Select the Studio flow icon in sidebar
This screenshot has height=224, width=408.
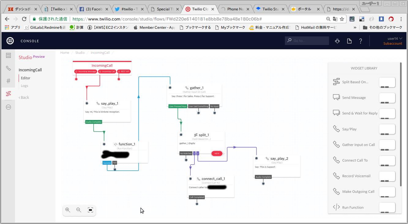click(x=8, y=94)
